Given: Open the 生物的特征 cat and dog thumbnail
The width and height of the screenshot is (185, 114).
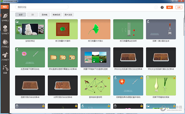Looking at the screenshot, I should tap(30, 29).
